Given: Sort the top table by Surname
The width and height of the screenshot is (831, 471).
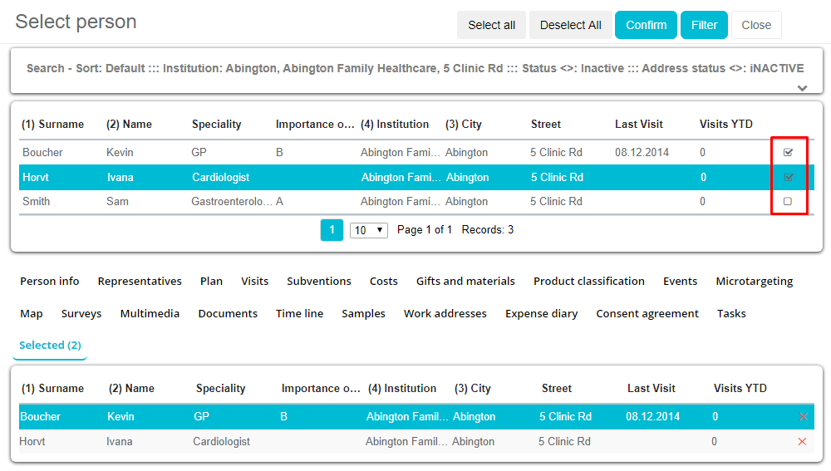Looking at the screenshot, I should pyautogui.click(x=52, y=125).
